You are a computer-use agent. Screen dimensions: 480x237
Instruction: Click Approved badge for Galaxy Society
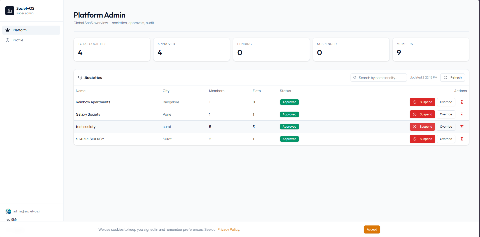[289, 114]
